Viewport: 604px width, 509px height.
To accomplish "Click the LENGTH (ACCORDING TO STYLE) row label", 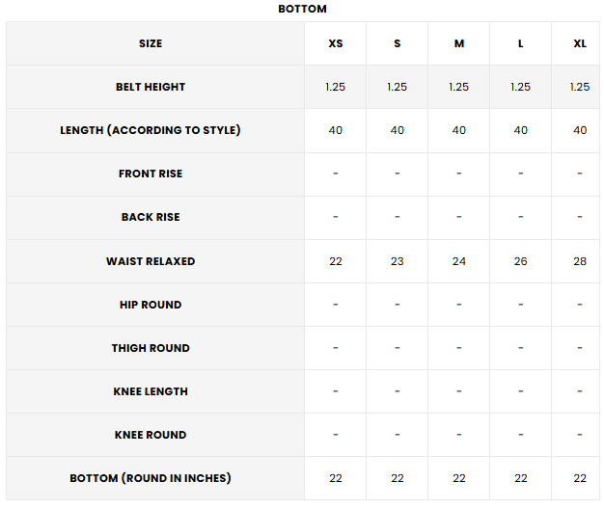I will pos(151,130).
